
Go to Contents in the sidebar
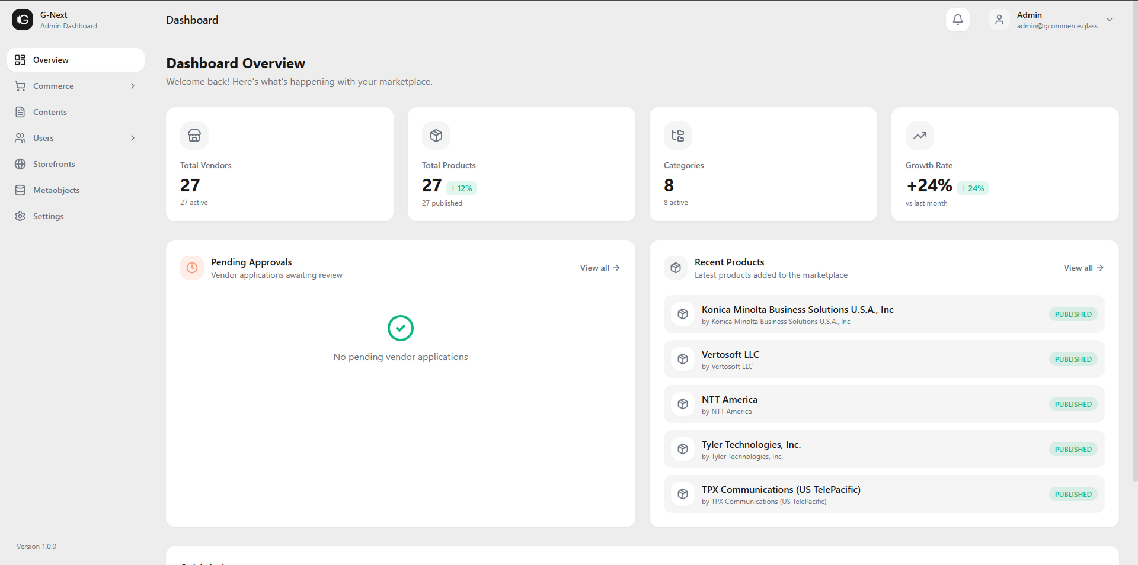[76, 112]
